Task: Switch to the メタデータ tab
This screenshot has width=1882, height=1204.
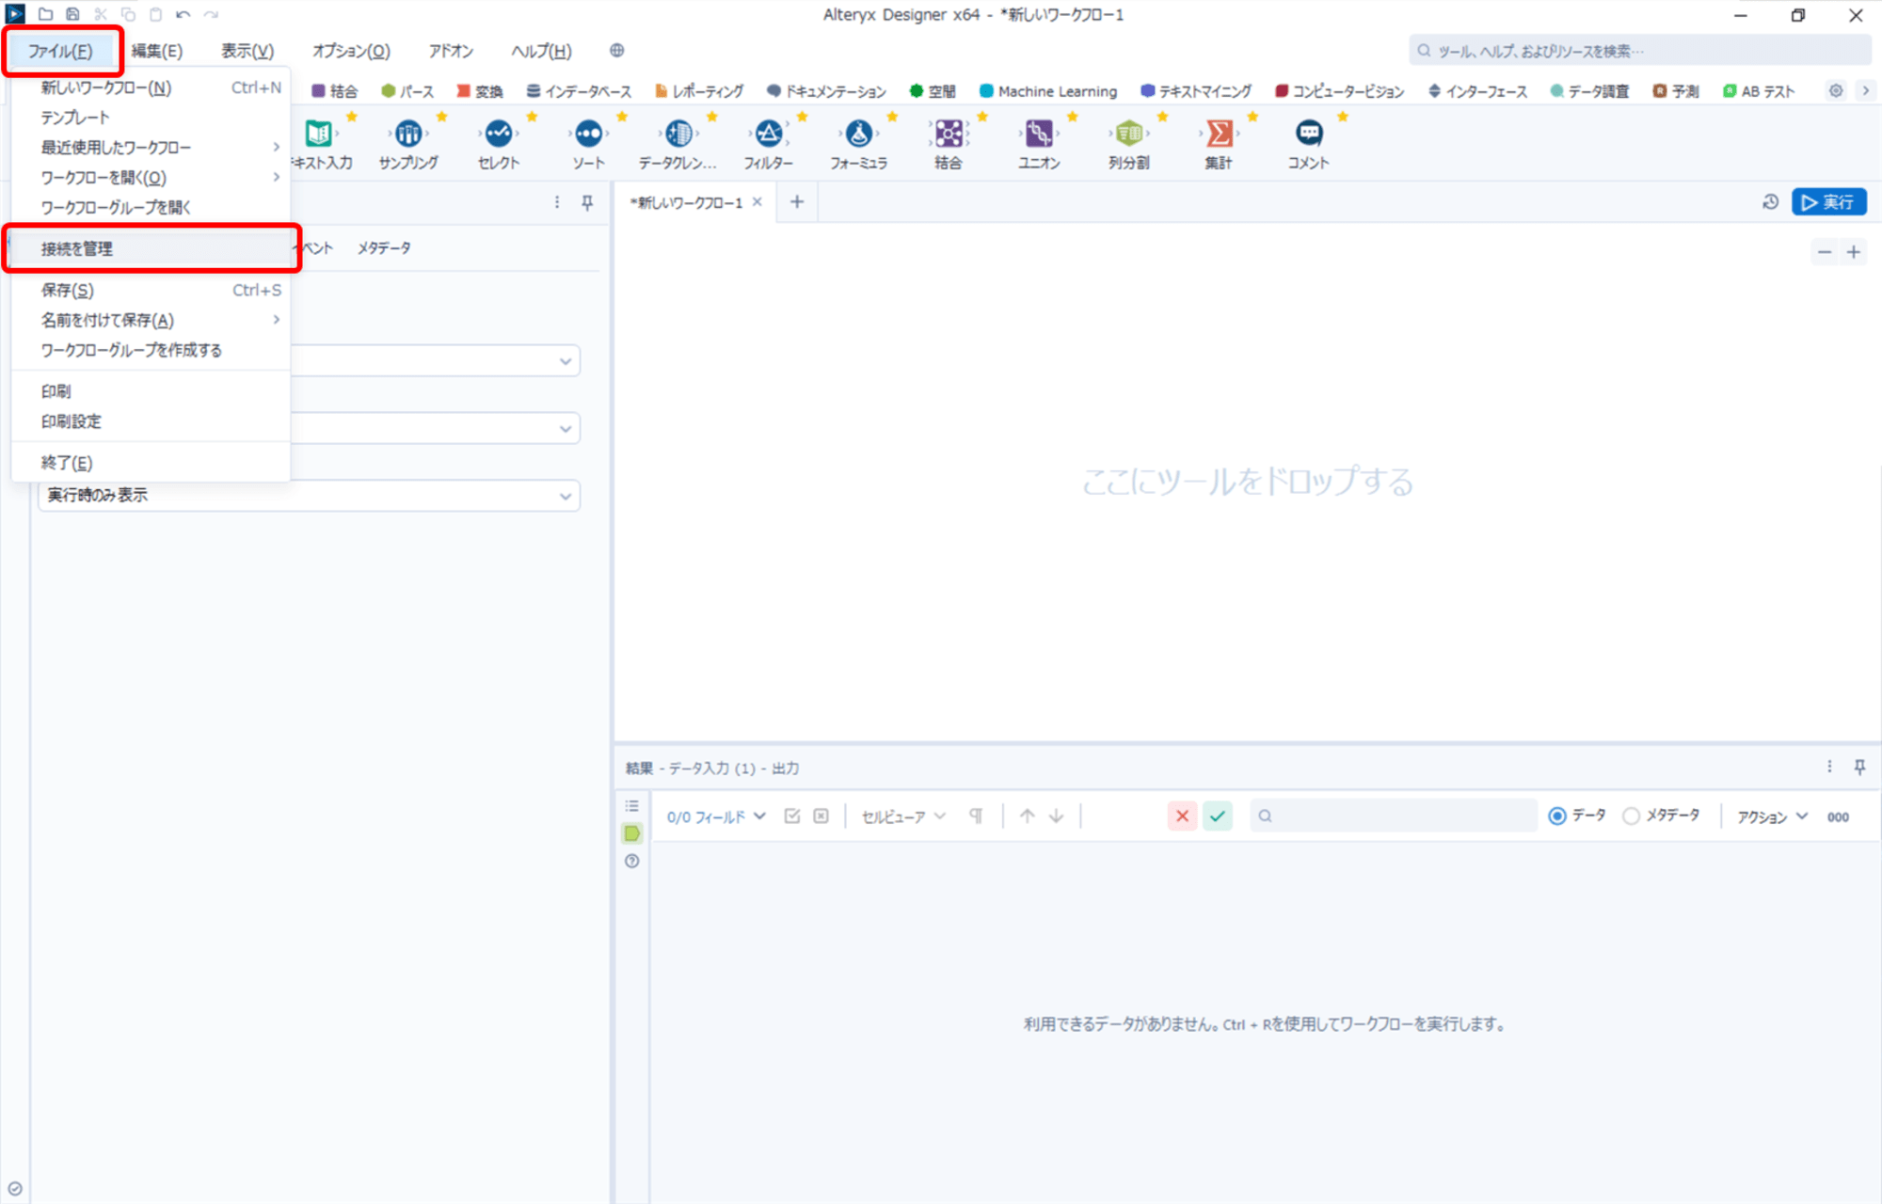Action: pos(384,248)
